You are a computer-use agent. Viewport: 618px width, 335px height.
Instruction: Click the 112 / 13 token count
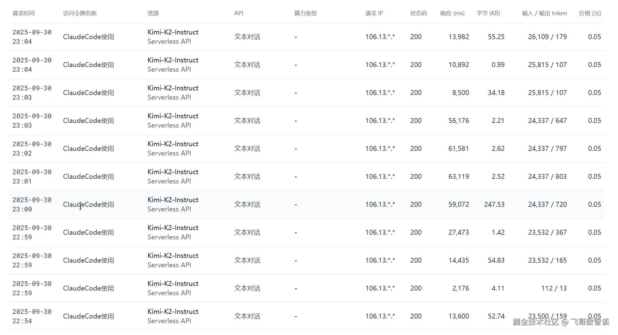click(x=554, y=288)
